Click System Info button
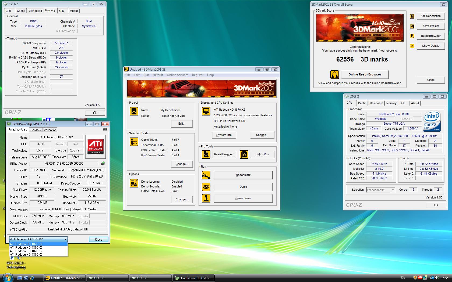This screenshot has width=452, height=282. click(224, 135)
